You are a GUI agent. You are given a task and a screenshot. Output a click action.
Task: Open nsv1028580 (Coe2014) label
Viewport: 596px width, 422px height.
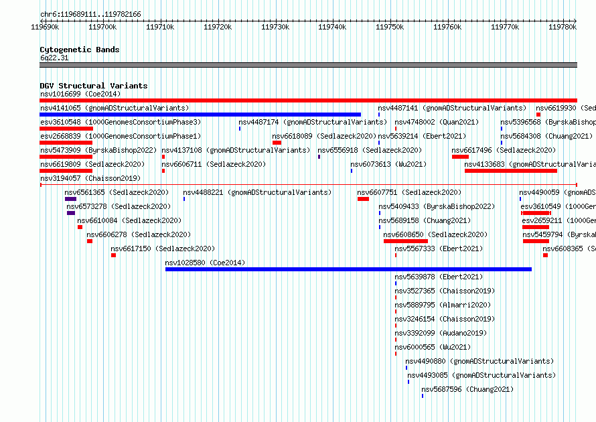205,263
